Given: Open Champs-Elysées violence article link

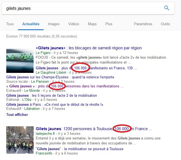Looking at the screenshot, I should coord(60,77).
